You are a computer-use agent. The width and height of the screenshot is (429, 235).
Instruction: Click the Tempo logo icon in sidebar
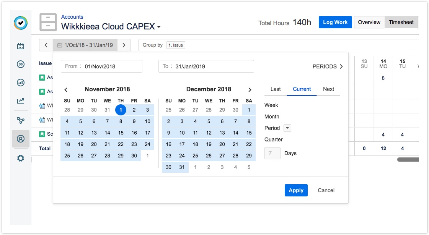tap(21, 23)
